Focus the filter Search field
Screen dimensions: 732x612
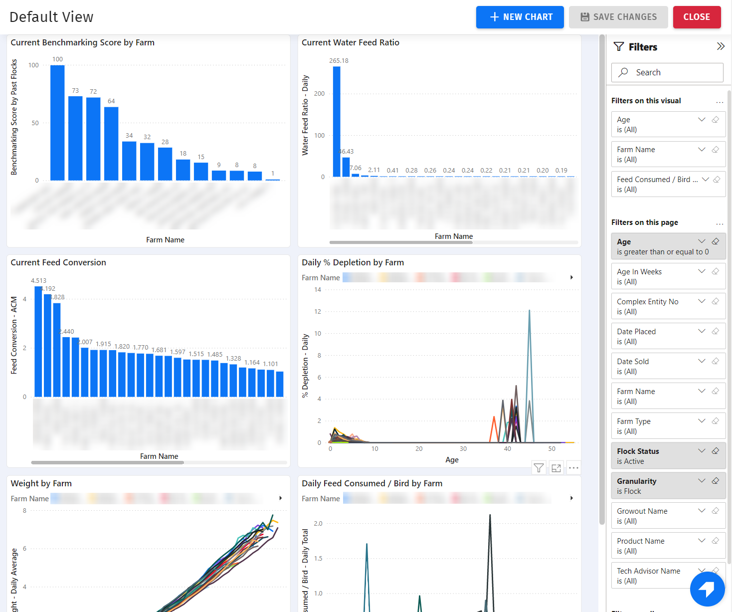(x=667, y=72)
